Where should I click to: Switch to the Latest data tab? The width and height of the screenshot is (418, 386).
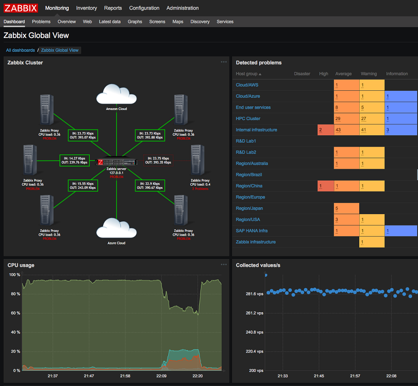point(110,22)
